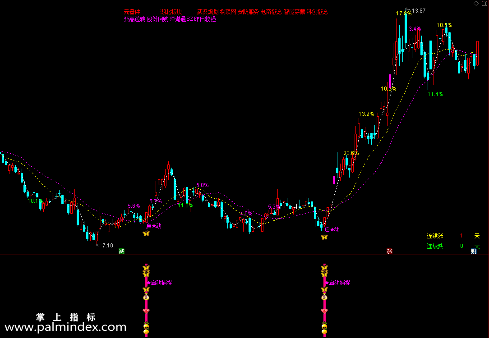This screenshot has width=489, height=338.
Task: Click the 深港通SZ tag
Action: point(182,19)
